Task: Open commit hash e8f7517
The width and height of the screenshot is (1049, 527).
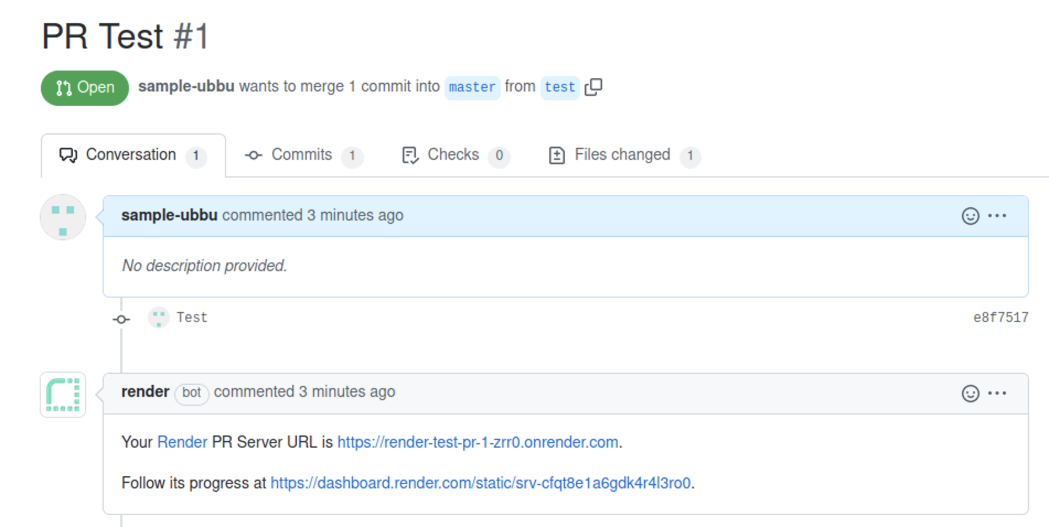Action: (x=1000, y=318)
